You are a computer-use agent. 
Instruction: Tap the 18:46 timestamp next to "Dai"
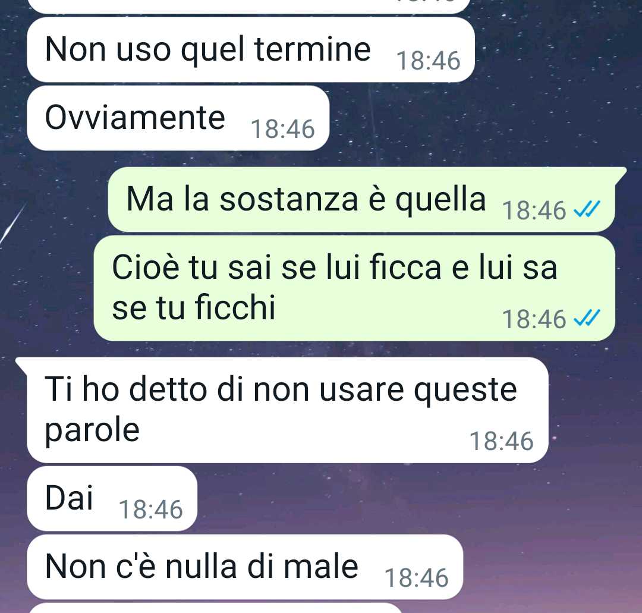pyautogui.click(x=150, y=510)
